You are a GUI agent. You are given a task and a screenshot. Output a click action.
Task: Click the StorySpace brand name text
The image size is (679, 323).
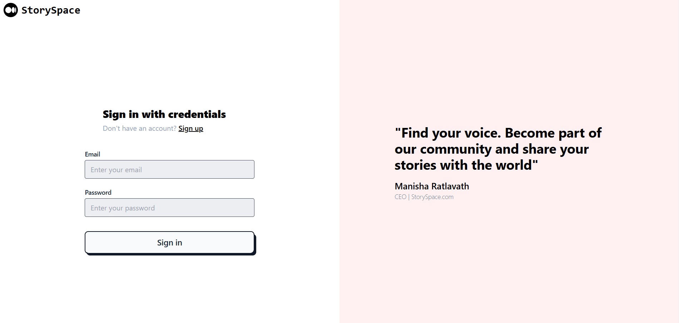tap(51, 10)
